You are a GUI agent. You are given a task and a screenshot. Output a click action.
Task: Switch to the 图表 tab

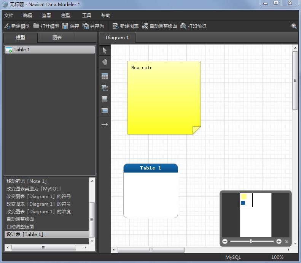(57, 38)
